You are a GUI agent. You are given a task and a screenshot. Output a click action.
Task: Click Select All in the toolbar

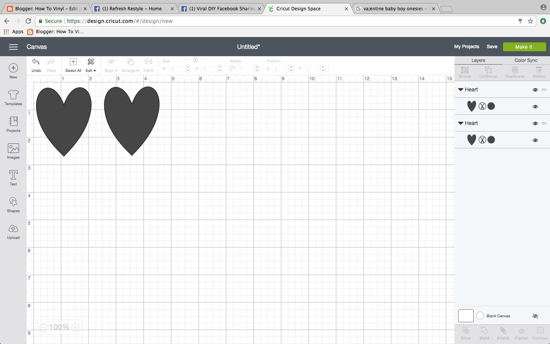pyautogui.click(x=73, y=65)
